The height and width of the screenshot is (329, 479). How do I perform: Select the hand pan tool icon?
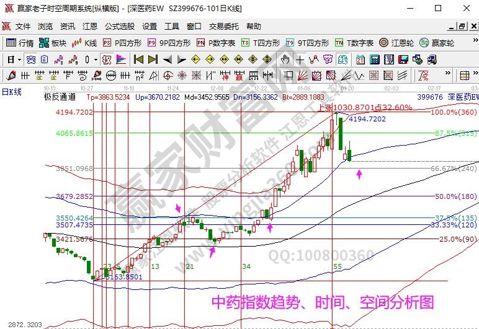(285, 60)
